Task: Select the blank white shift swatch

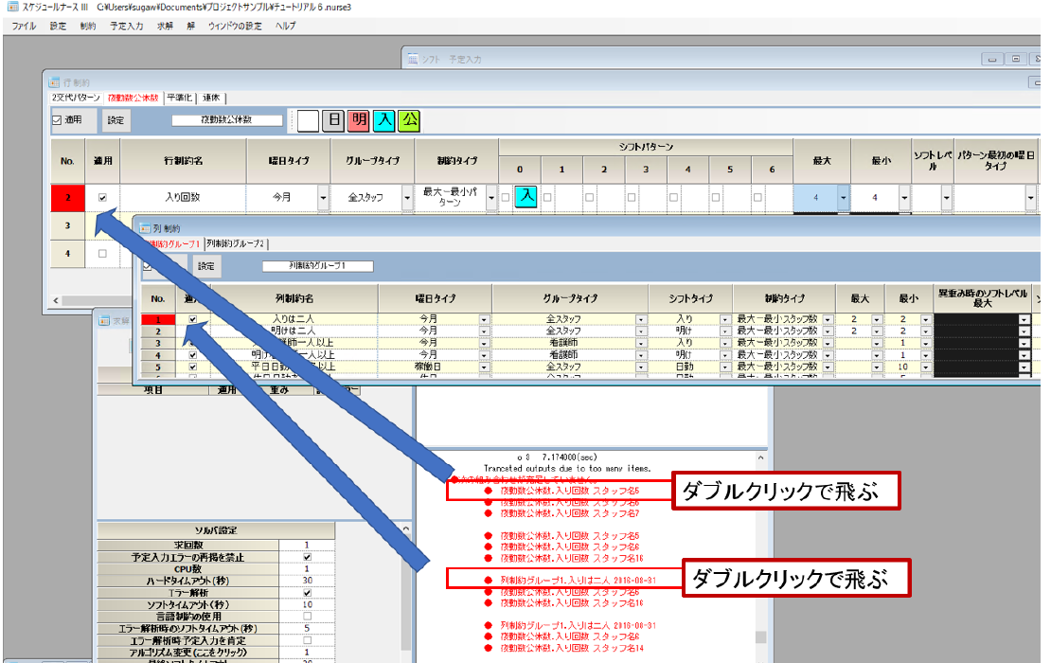Action: 308,121
